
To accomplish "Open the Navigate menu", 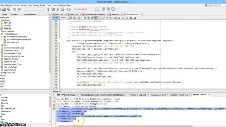I will (x=9, y=5).
